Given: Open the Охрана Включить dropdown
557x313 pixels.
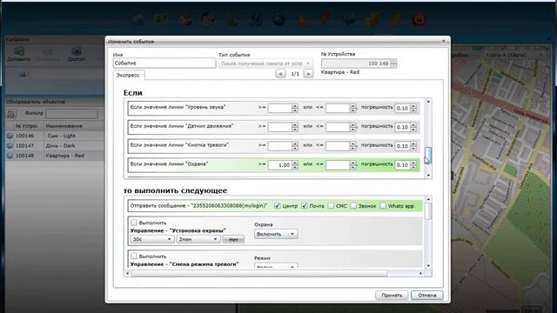Looking at the screenshot, I should pos(276,234).
